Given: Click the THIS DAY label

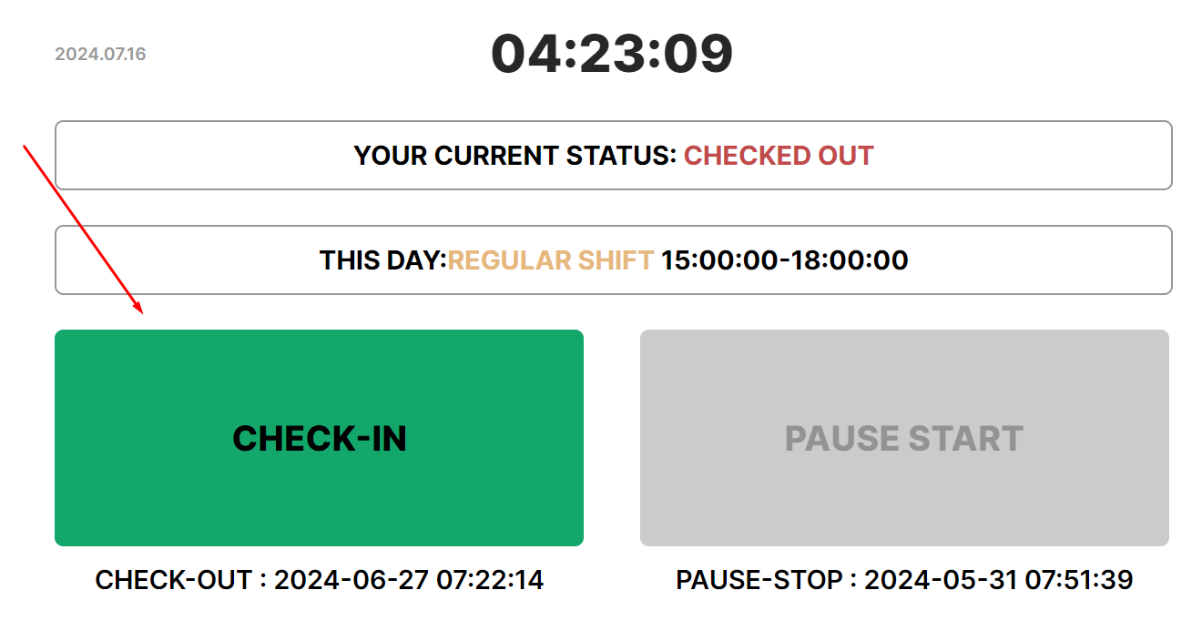Looking at the screenshot, I should 382,260.
